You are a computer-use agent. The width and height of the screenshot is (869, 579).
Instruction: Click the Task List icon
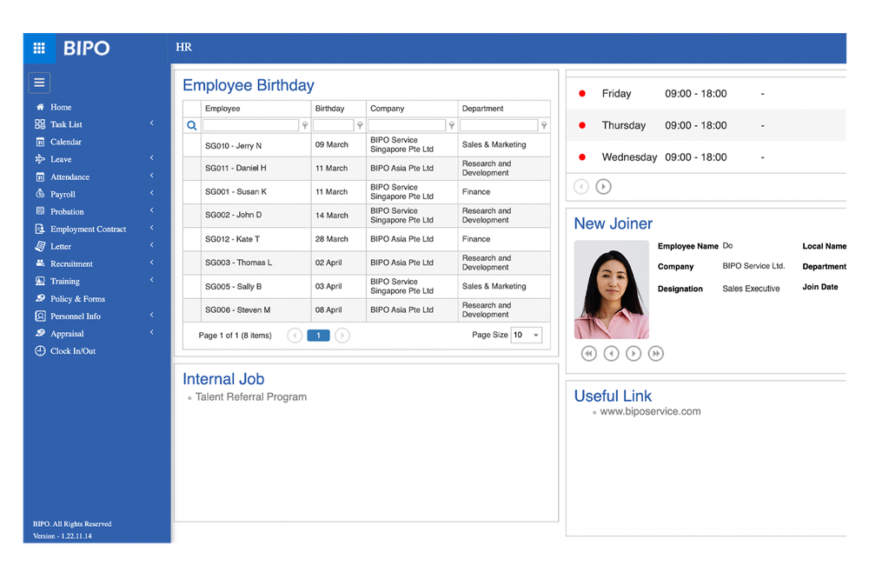coord(40,124)
